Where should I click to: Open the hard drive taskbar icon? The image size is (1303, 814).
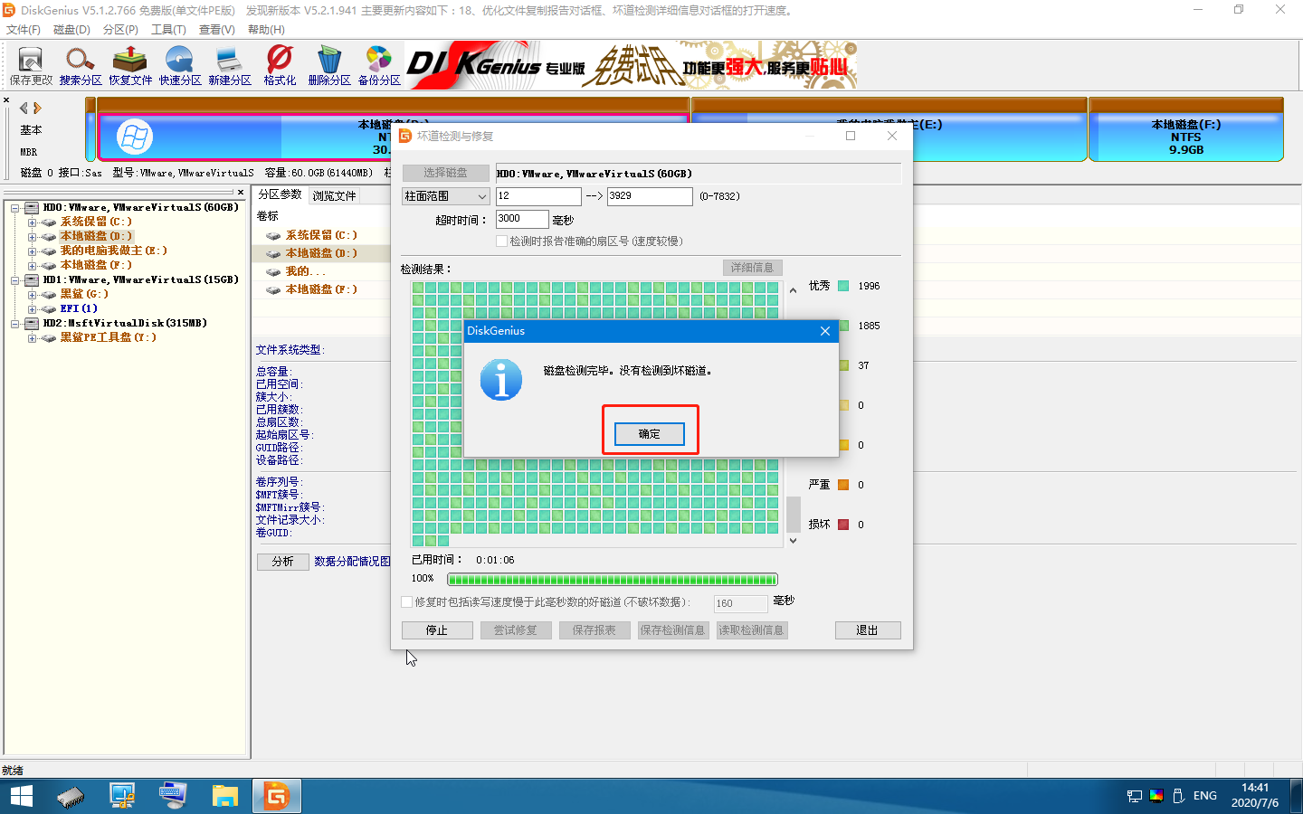(x=71, y=796)
